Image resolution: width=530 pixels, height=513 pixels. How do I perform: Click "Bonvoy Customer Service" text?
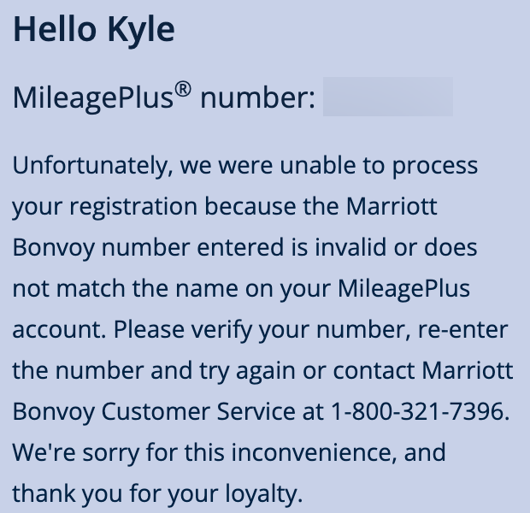click(154, 411)
